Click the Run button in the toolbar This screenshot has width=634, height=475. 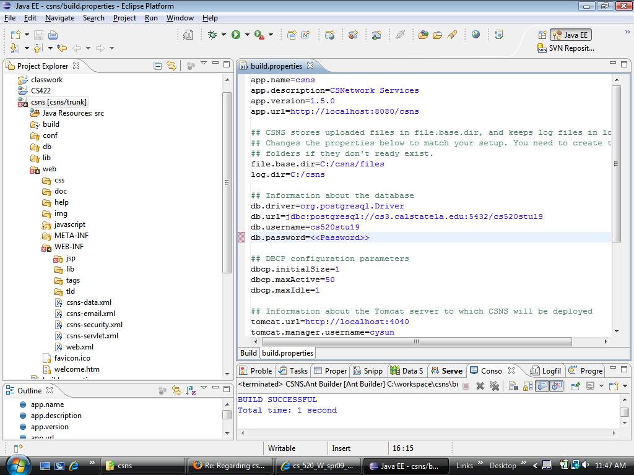[x=236, y=35]
